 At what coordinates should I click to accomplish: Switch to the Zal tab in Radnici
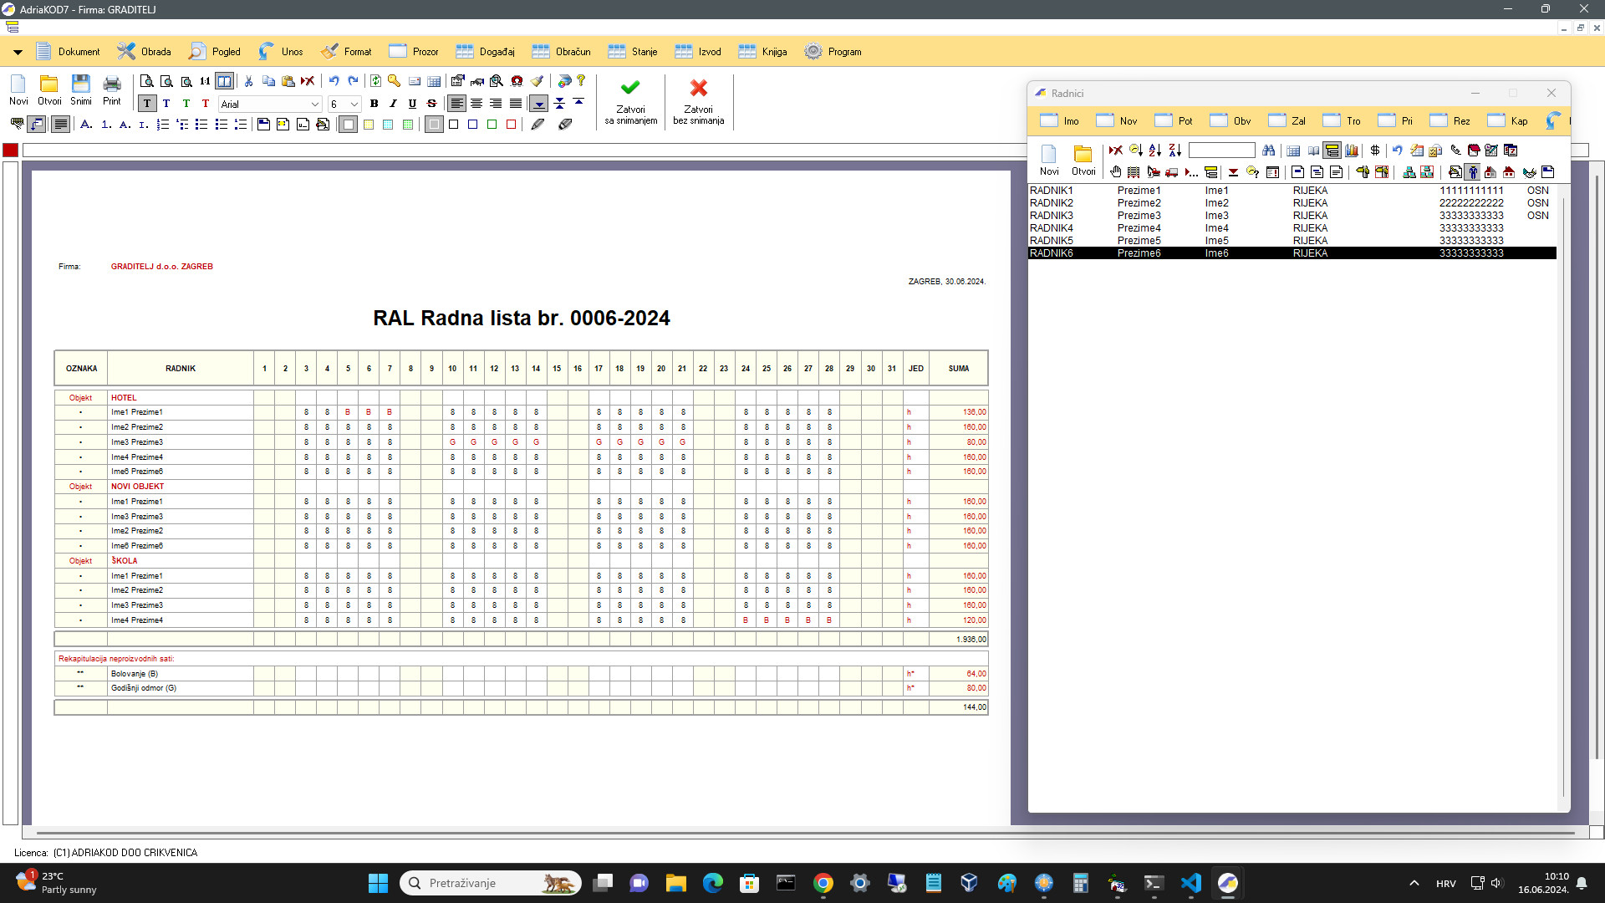[x=1287, y=120]
